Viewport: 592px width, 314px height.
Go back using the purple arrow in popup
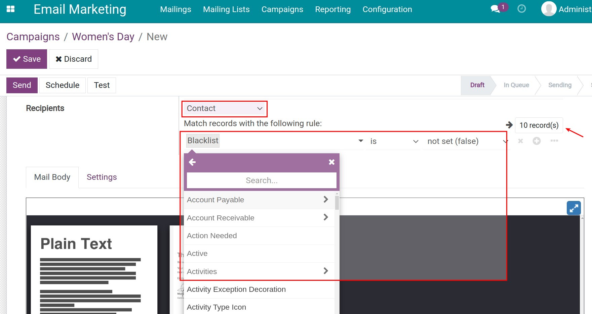(192, 162)
